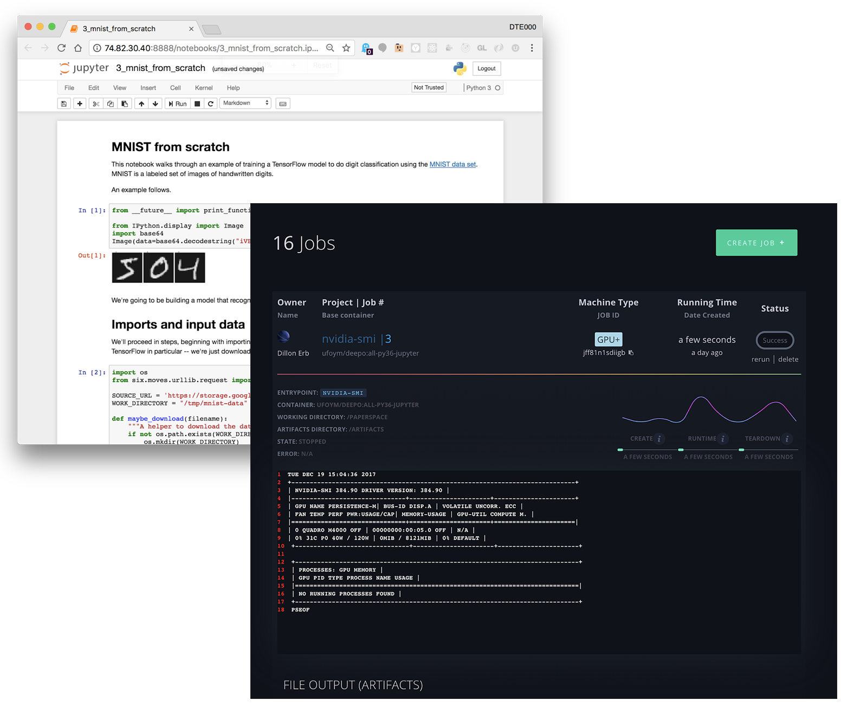Click the DTE000 profile label in Chrome

tap(522, 27)
